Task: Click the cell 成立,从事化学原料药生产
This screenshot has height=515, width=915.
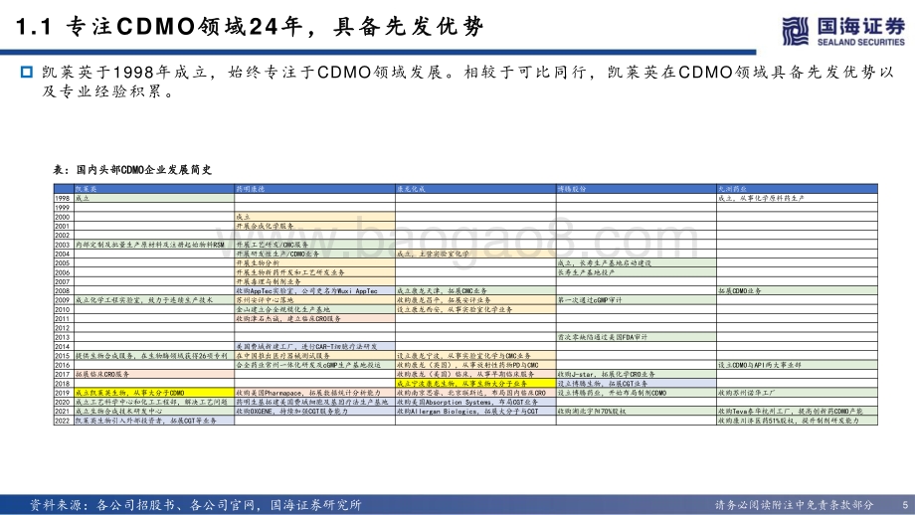Action: tap(797, 198)
